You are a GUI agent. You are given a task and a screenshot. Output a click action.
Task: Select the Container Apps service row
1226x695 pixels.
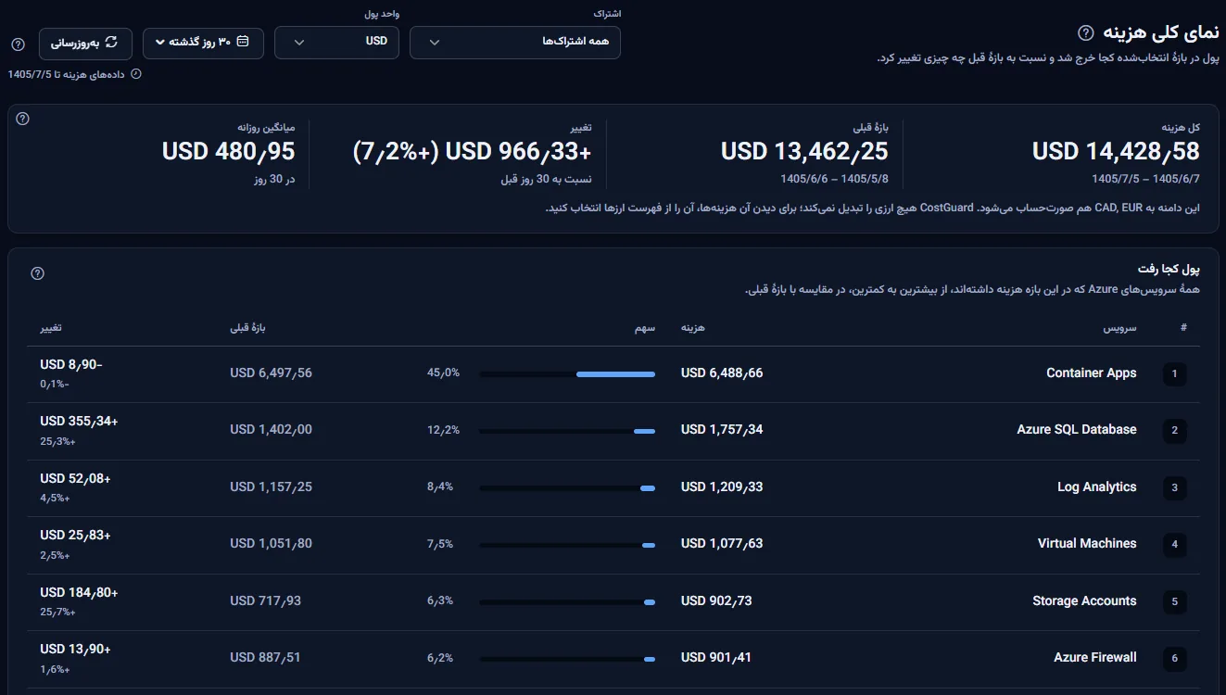(613, 374)
